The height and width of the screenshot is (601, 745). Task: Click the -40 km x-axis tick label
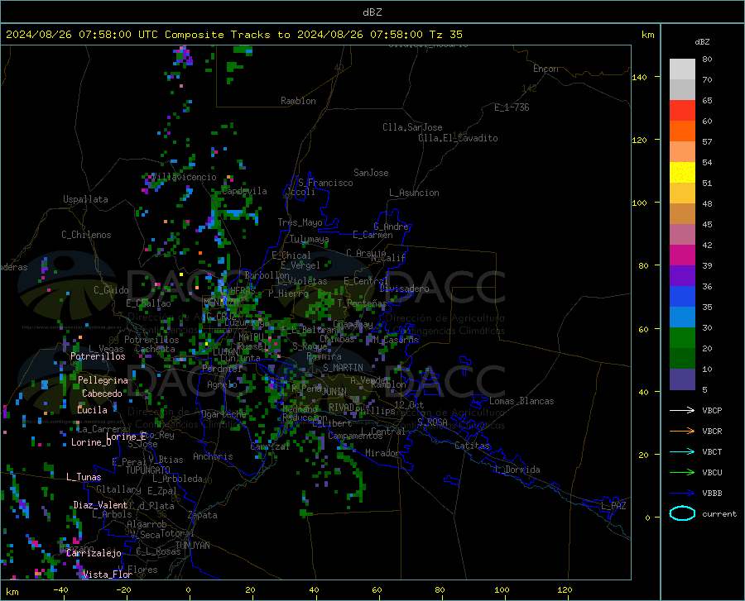coord(60,589)
